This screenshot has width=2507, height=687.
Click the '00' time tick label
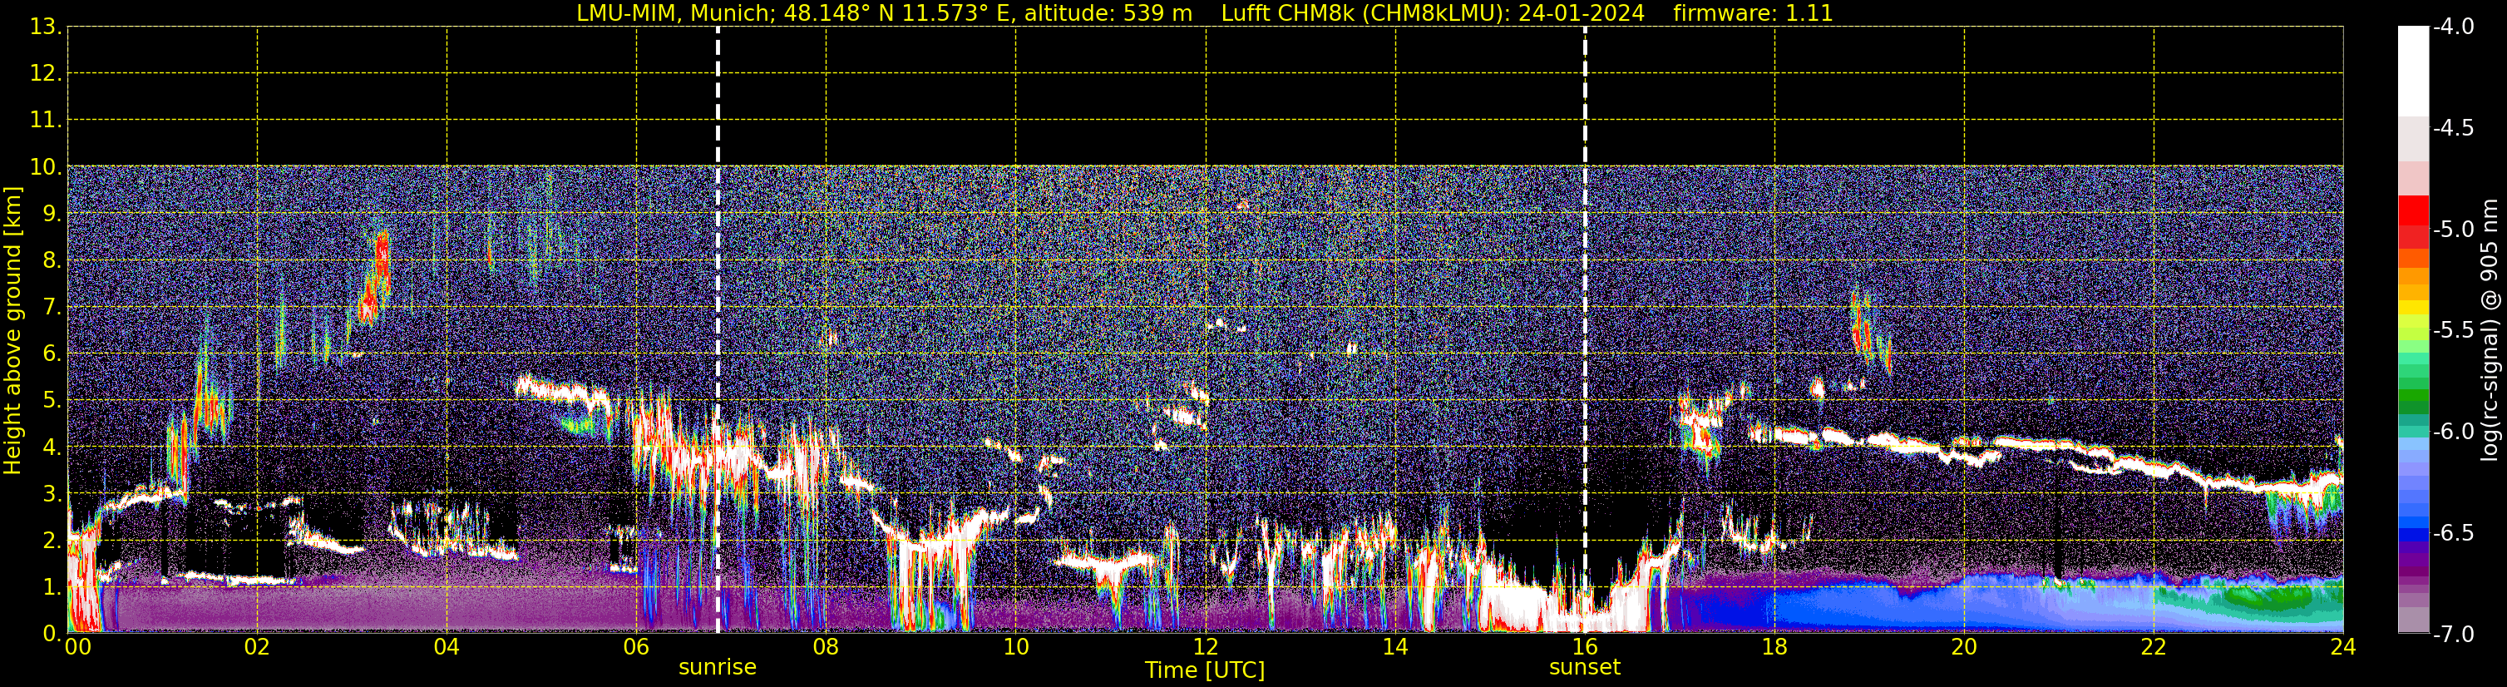78,647
